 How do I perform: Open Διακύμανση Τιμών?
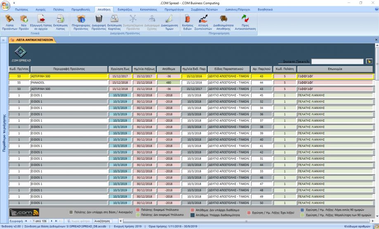[x=169, y=22]
